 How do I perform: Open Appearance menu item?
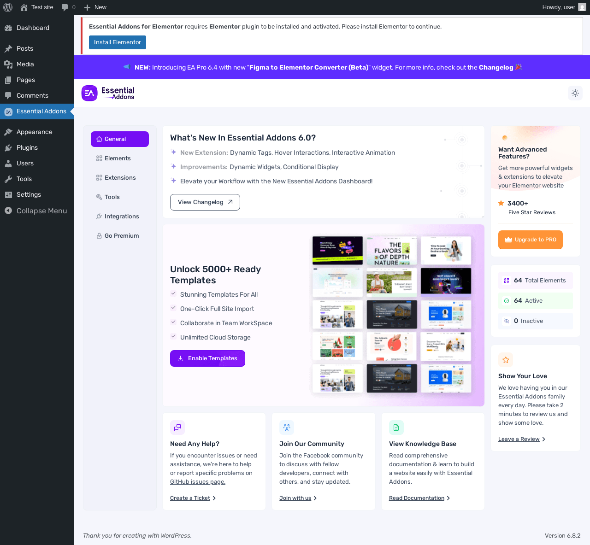(x=37, y=132)
